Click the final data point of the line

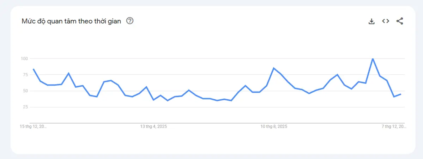click(401, 94)
